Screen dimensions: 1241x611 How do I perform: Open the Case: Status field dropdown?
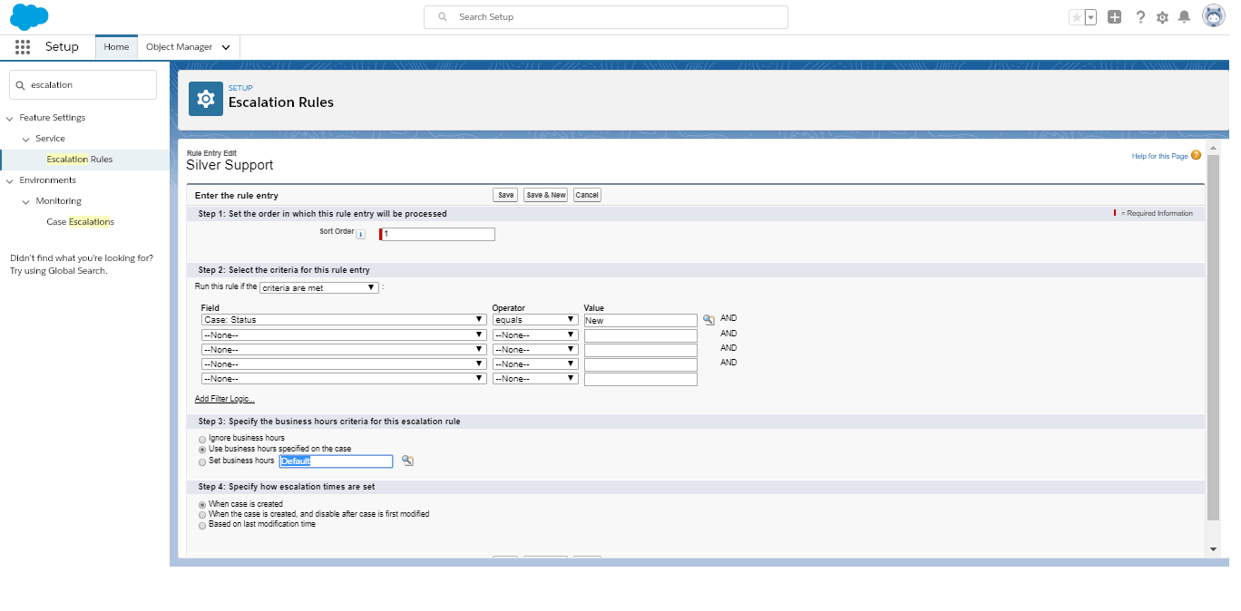coord(344,320)
